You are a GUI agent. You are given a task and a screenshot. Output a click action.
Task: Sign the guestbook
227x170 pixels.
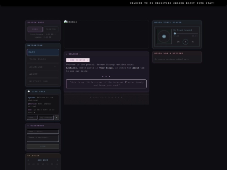[43, 146]
